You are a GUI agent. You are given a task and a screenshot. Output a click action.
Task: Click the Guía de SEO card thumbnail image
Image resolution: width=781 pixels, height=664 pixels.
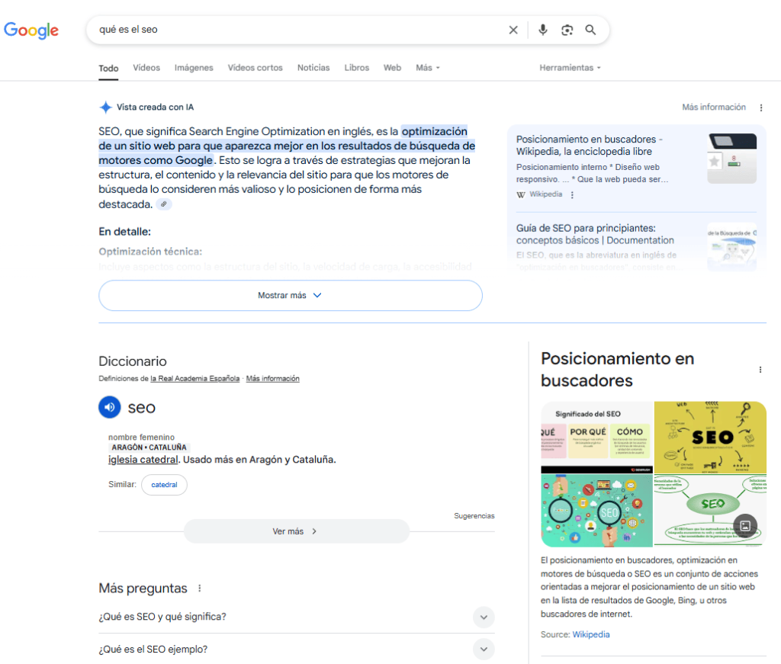(731, 246)
